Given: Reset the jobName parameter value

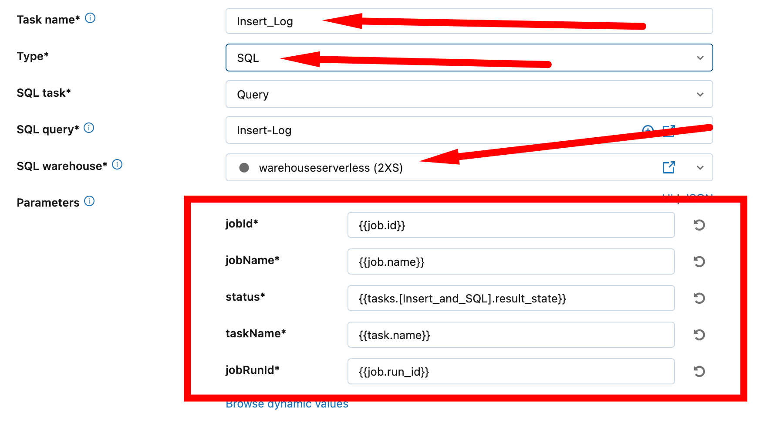Looking at the screenshot, I should pos(699,261).
